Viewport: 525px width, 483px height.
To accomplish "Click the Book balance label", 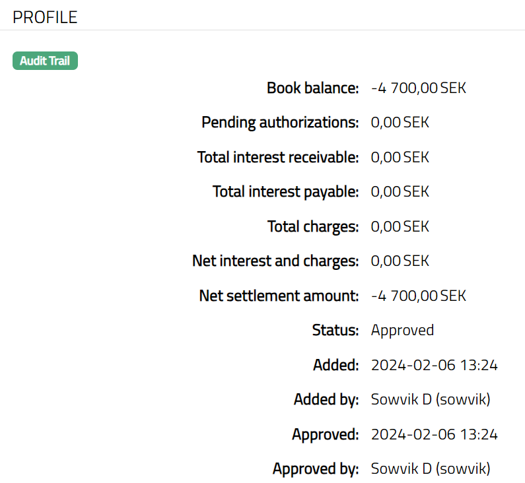I will (x=313, y=88).
